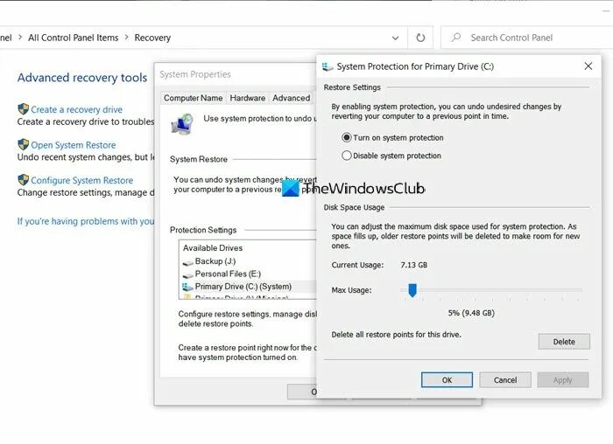Click the Advanced recovery tools heading

click(x=82, y=78)
